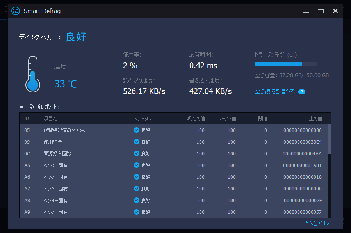The height and width of the screenshot is (233, 351).
Task: Sort by the ワースト値 column header
Action: pyautogui.click(x=227, y=119)
